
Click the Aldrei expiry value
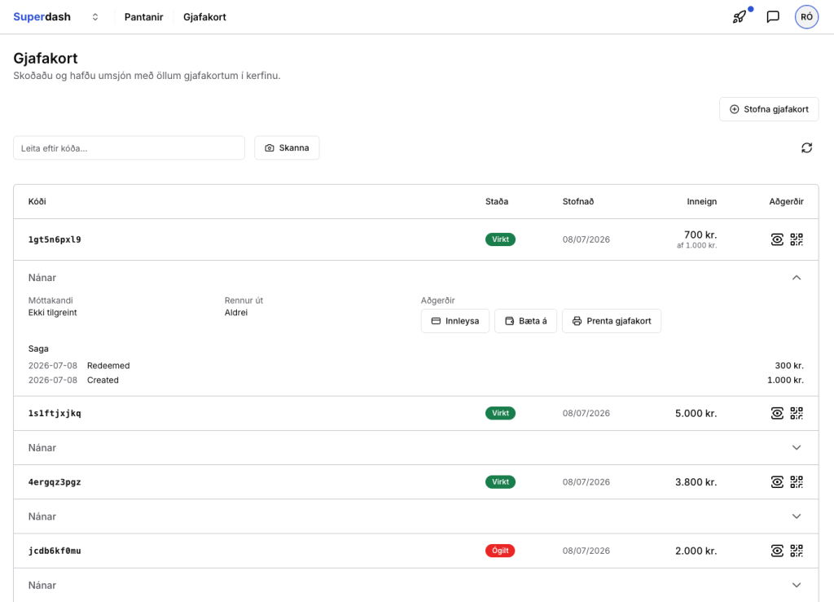[236, 313]
